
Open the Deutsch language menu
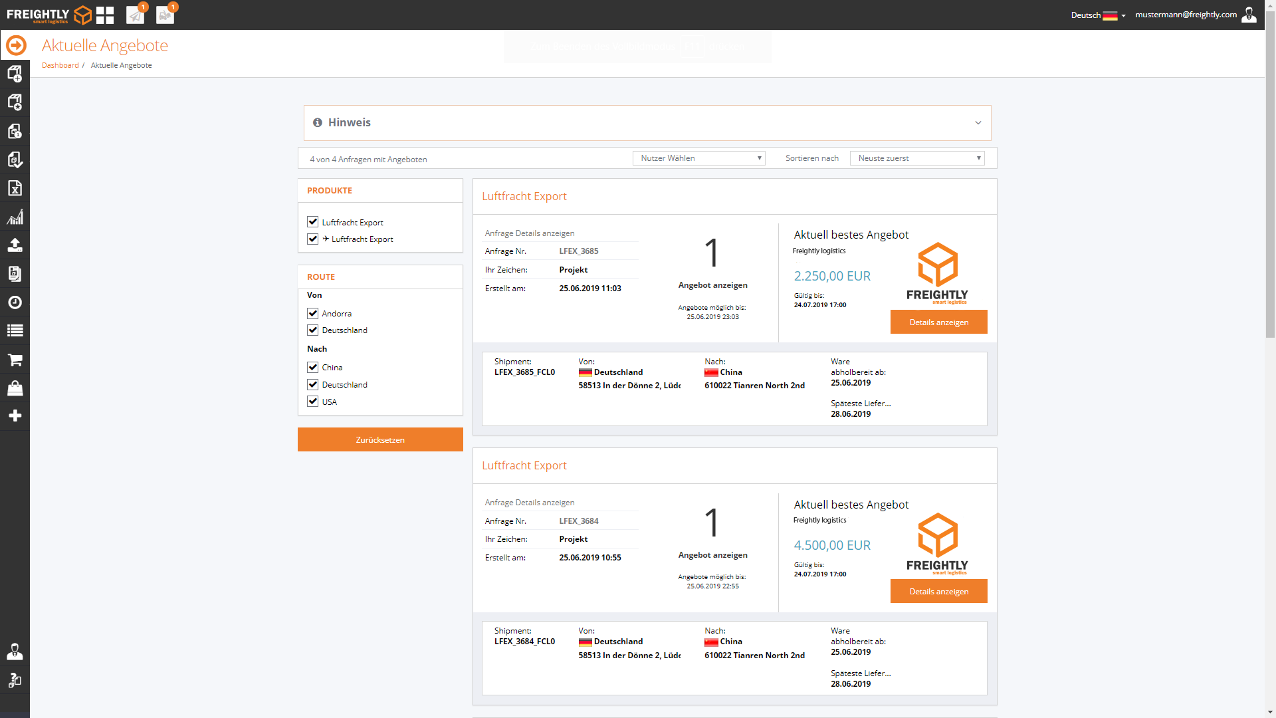click(1097, 15)
